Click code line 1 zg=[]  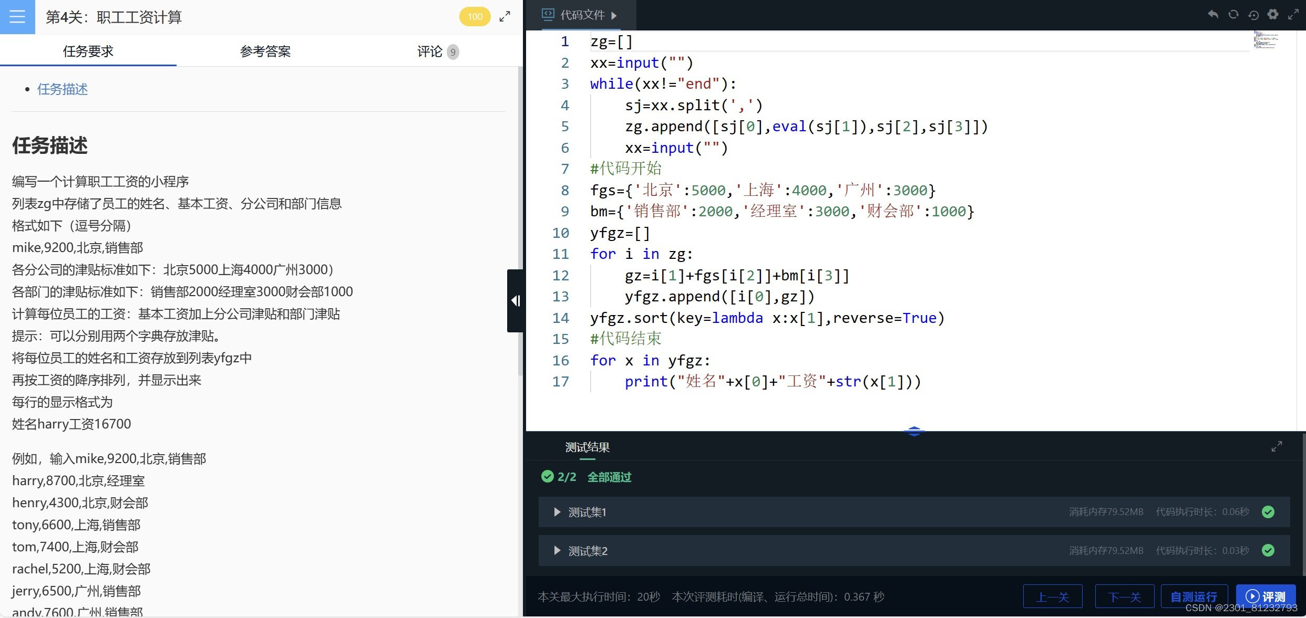click(611, 41)
